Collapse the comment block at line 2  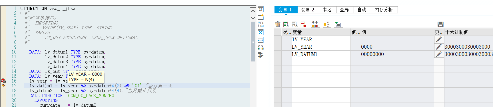point(22,13)
